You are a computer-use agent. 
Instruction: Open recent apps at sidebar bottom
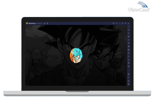point(129,84)
